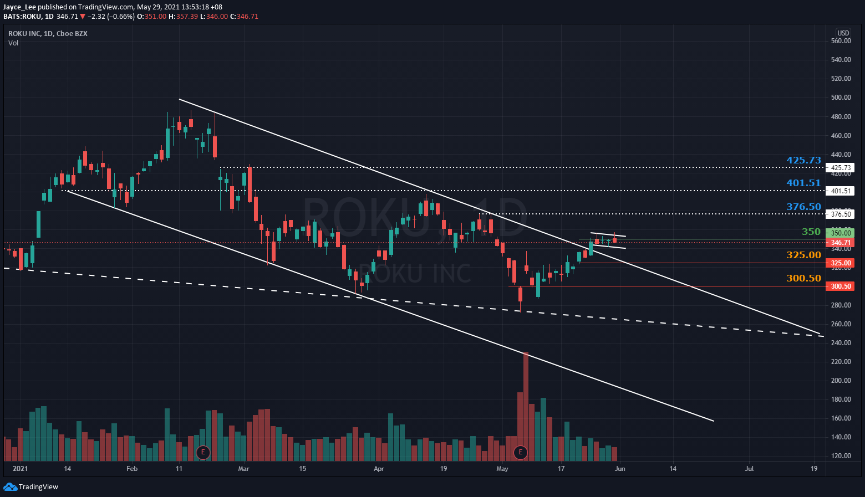The width and height of the screenshot is (865, 497).
Task: Select the blue '376.50' text annotation
Action: pos(803,207)
